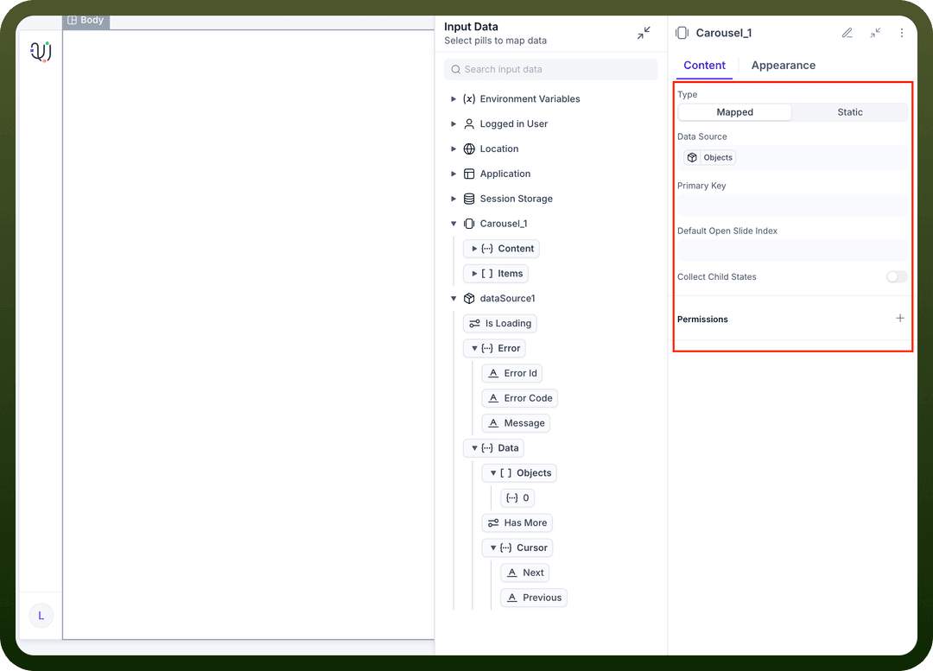Click the carousel icon beside Carousel_1 in the tree
933x671 pixels.
click(x=469, y=224)
